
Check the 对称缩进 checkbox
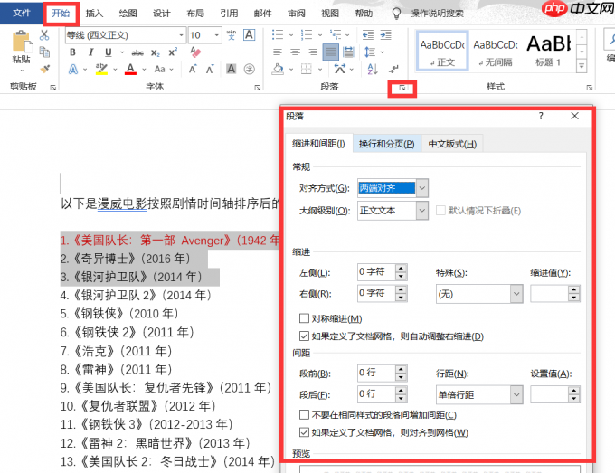[304, 318]
